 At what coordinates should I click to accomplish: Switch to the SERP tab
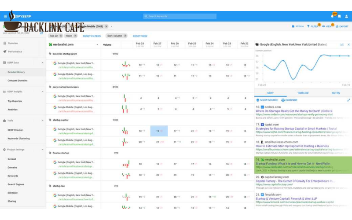pyautogui.click(x=270, y=93)
